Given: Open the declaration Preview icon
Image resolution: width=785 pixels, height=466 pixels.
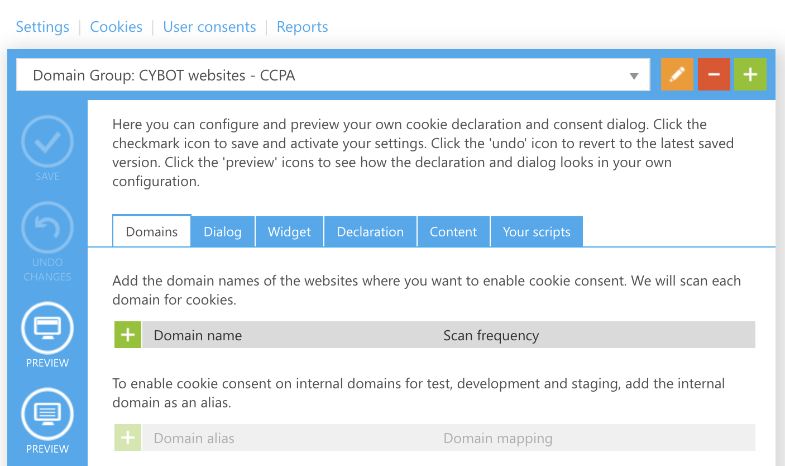Looking at the screenshot, I should pyautogui.click(x=47, y=414).
